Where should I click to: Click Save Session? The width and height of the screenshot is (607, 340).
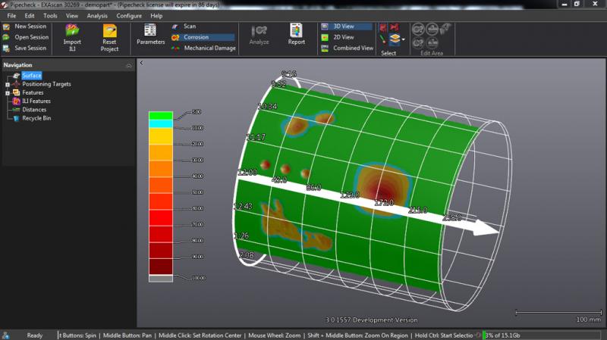pyautogui.click(x=30, y=48)
